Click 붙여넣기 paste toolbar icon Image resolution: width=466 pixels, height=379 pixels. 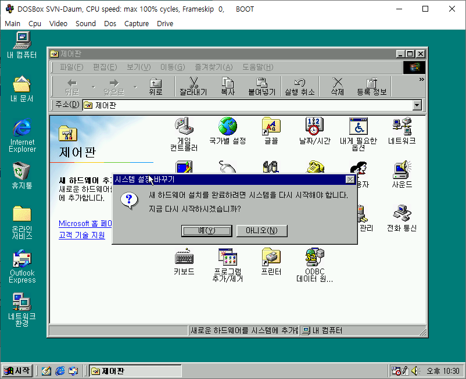click(x=262, y=87)
